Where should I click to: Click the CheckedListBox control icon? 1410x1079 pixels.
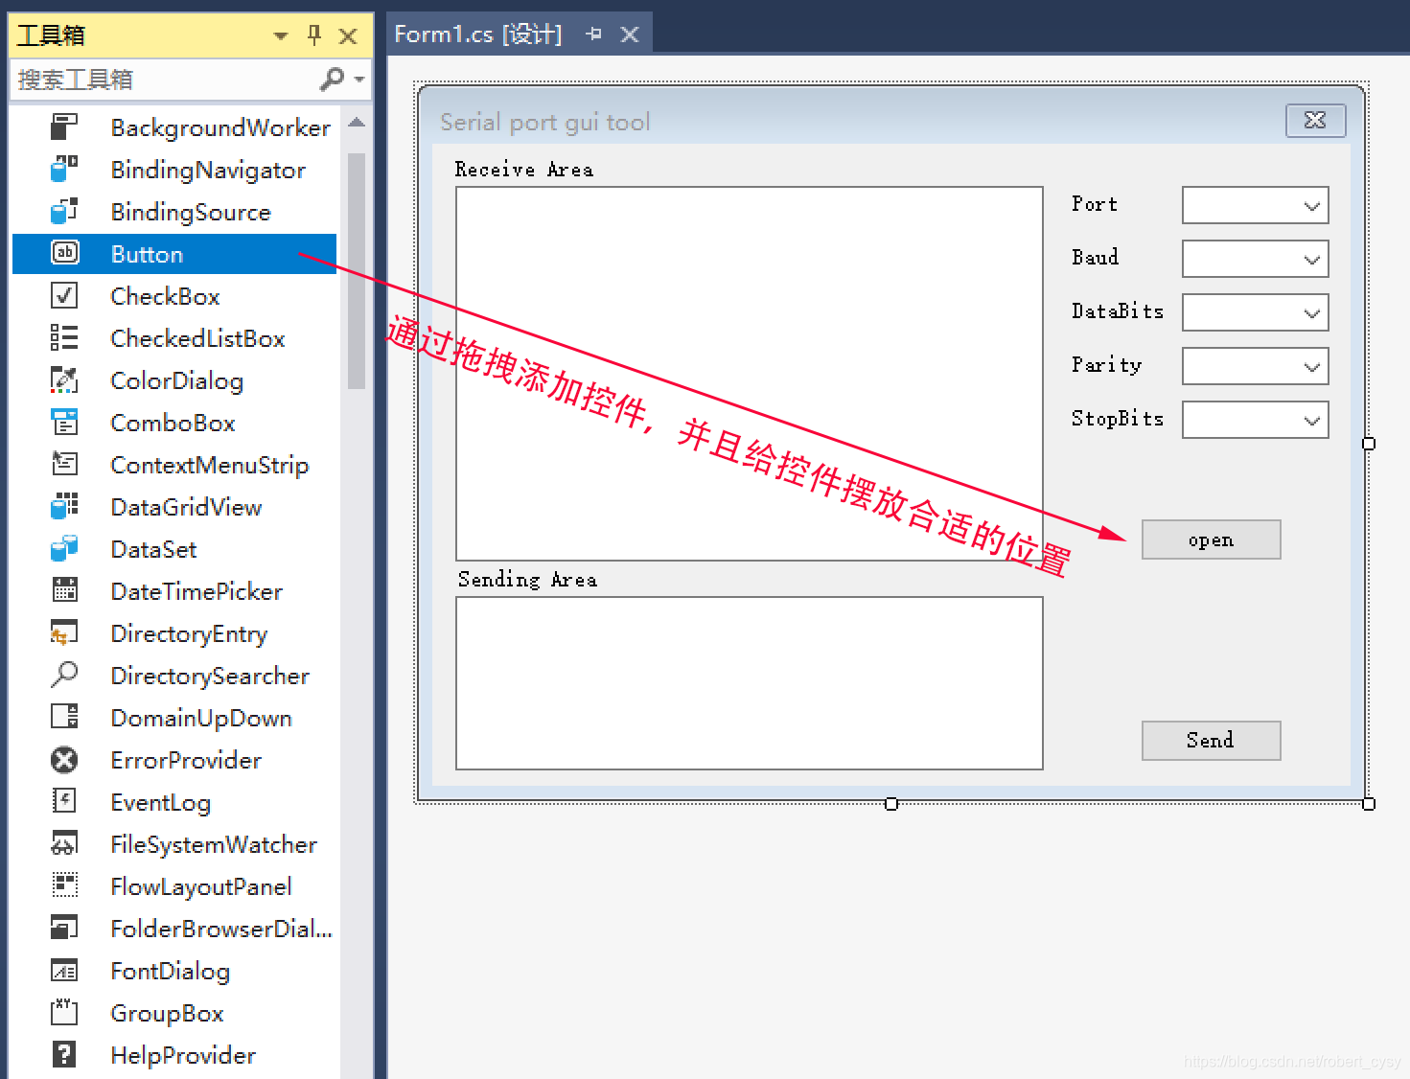click(64, 337)
